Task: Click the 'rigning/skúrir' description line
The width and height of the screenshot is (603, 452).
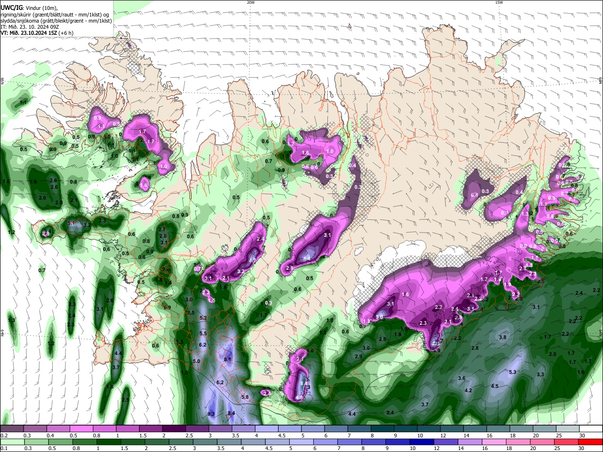Action: 54,15
